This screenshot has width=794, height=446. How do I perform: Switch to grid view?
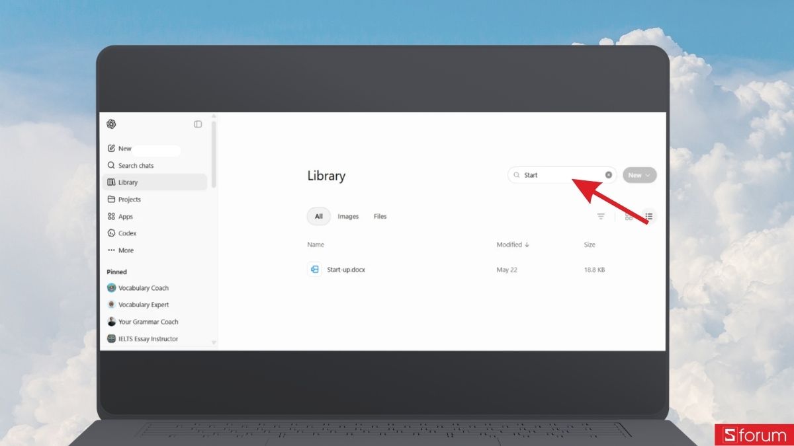(629, 217)
